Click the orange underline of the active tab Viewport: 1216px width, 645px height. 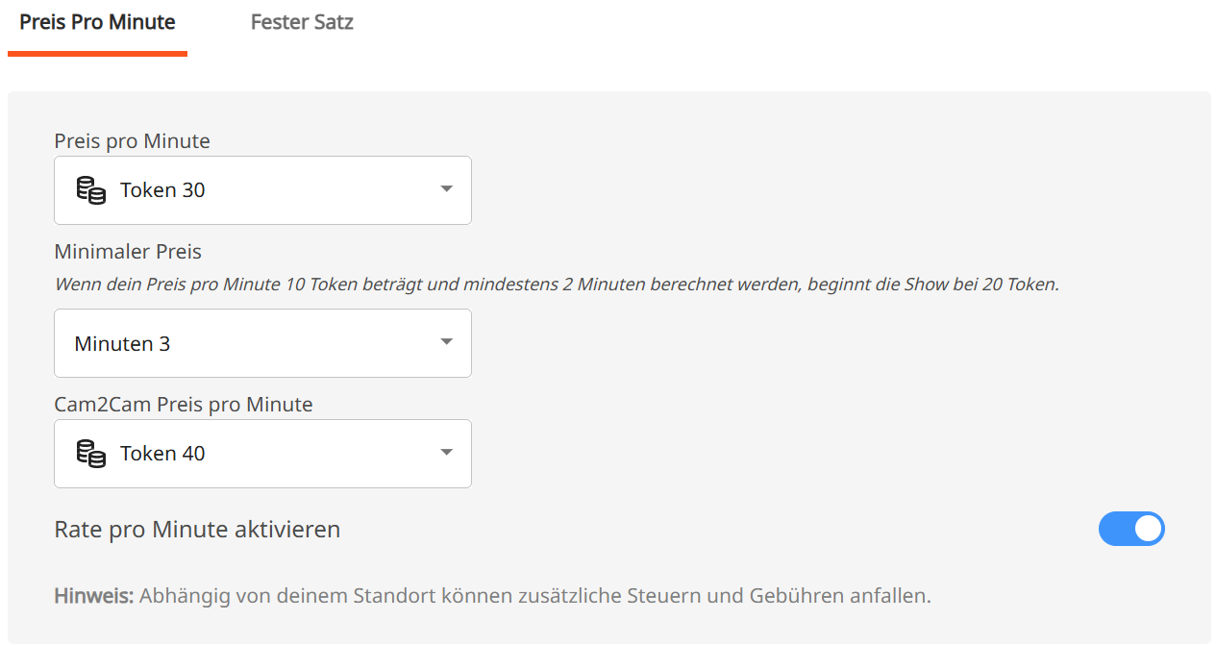97,54
